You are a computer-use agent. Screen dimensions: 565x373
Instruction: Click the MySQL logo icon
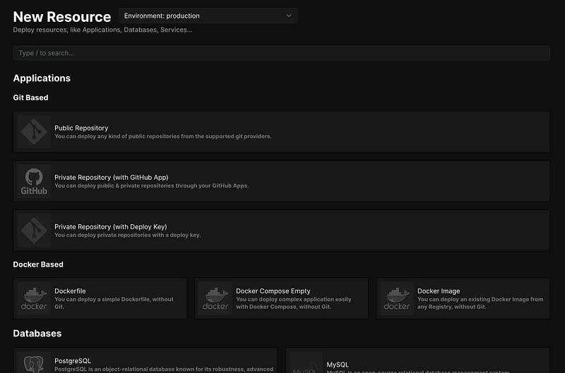306,364
